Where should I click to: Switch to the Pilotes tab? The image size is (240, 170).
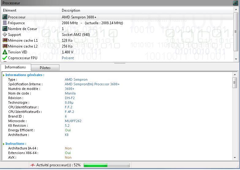pyautogui.click(x=45, y=68)
